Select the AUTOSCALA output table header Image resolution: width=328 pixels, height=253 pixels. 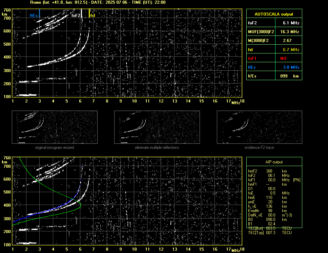pyautogui.click(x=274, y=14)
